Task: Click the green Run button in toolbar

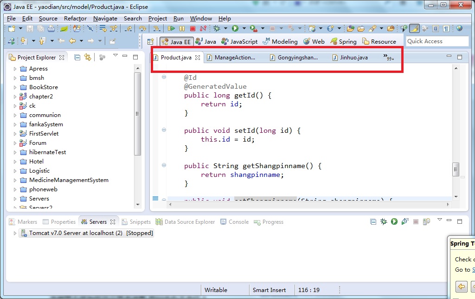Action: 235,29
